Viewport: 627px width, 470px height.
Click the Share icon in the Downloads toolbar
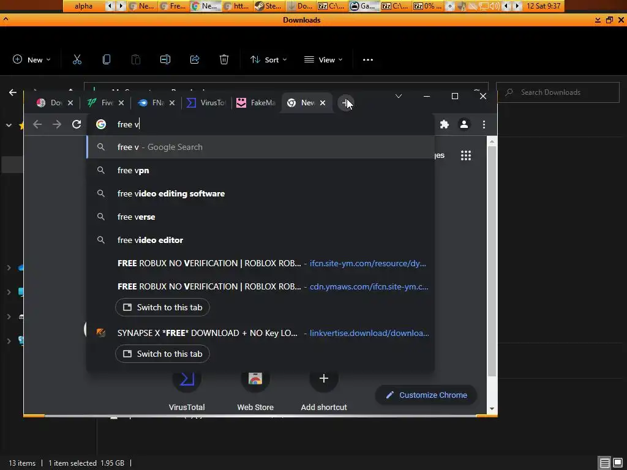coord(195,59)
